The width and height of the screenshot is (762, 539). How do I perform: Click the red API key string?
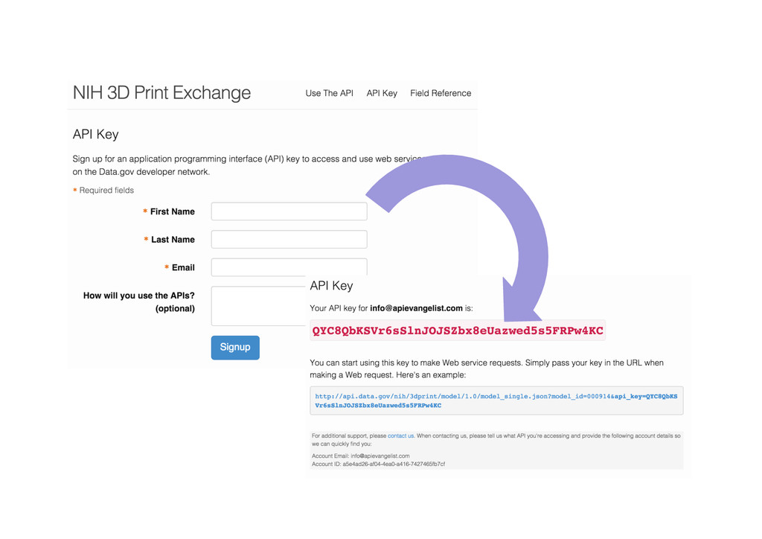457,331
